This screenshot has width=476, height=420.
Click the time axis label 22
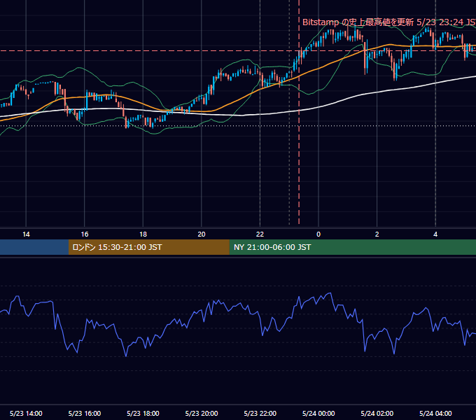click(x=260, y=234)
